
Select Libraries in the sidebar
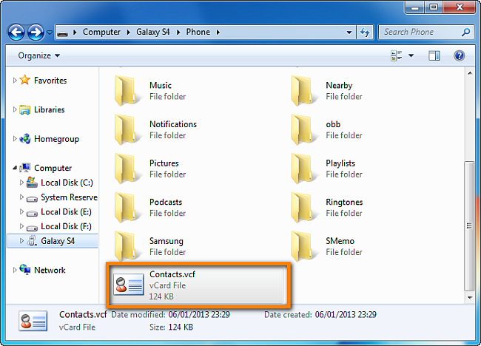coord(50,109)
